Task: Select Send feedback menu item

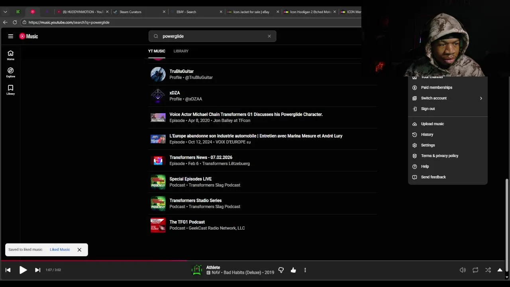Action: (447, 177)
